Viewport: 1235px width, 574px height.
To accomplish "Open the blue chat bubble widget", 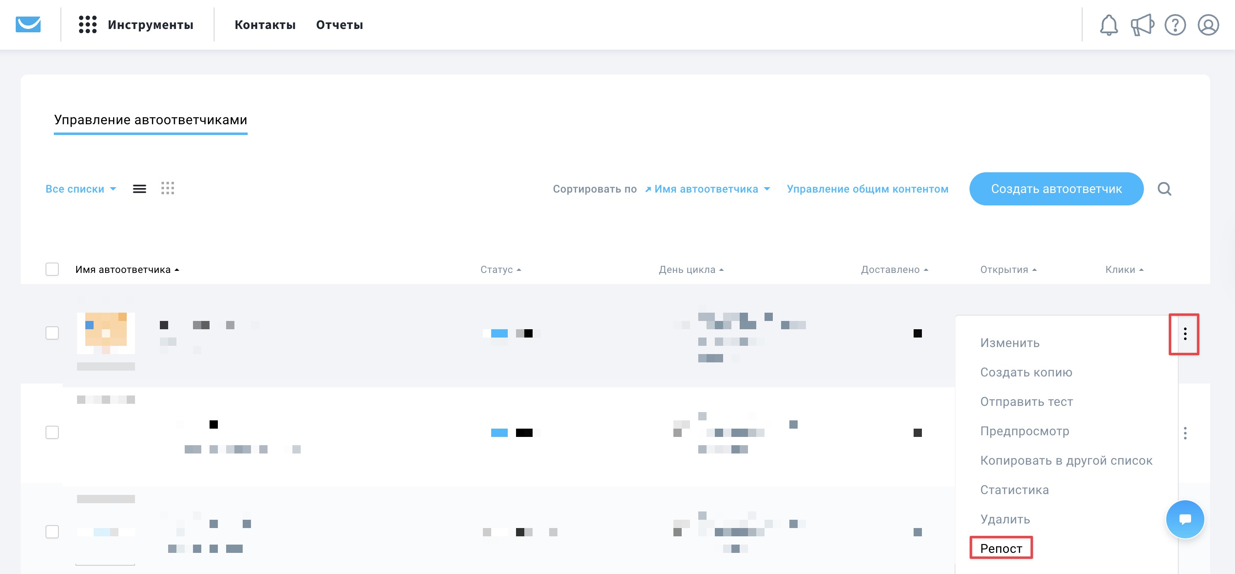I will [x=1184, y=519].
